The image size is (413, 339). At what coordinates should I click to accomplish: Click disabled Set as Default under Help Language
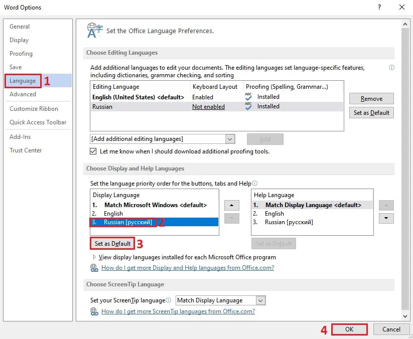click(273, 243)
